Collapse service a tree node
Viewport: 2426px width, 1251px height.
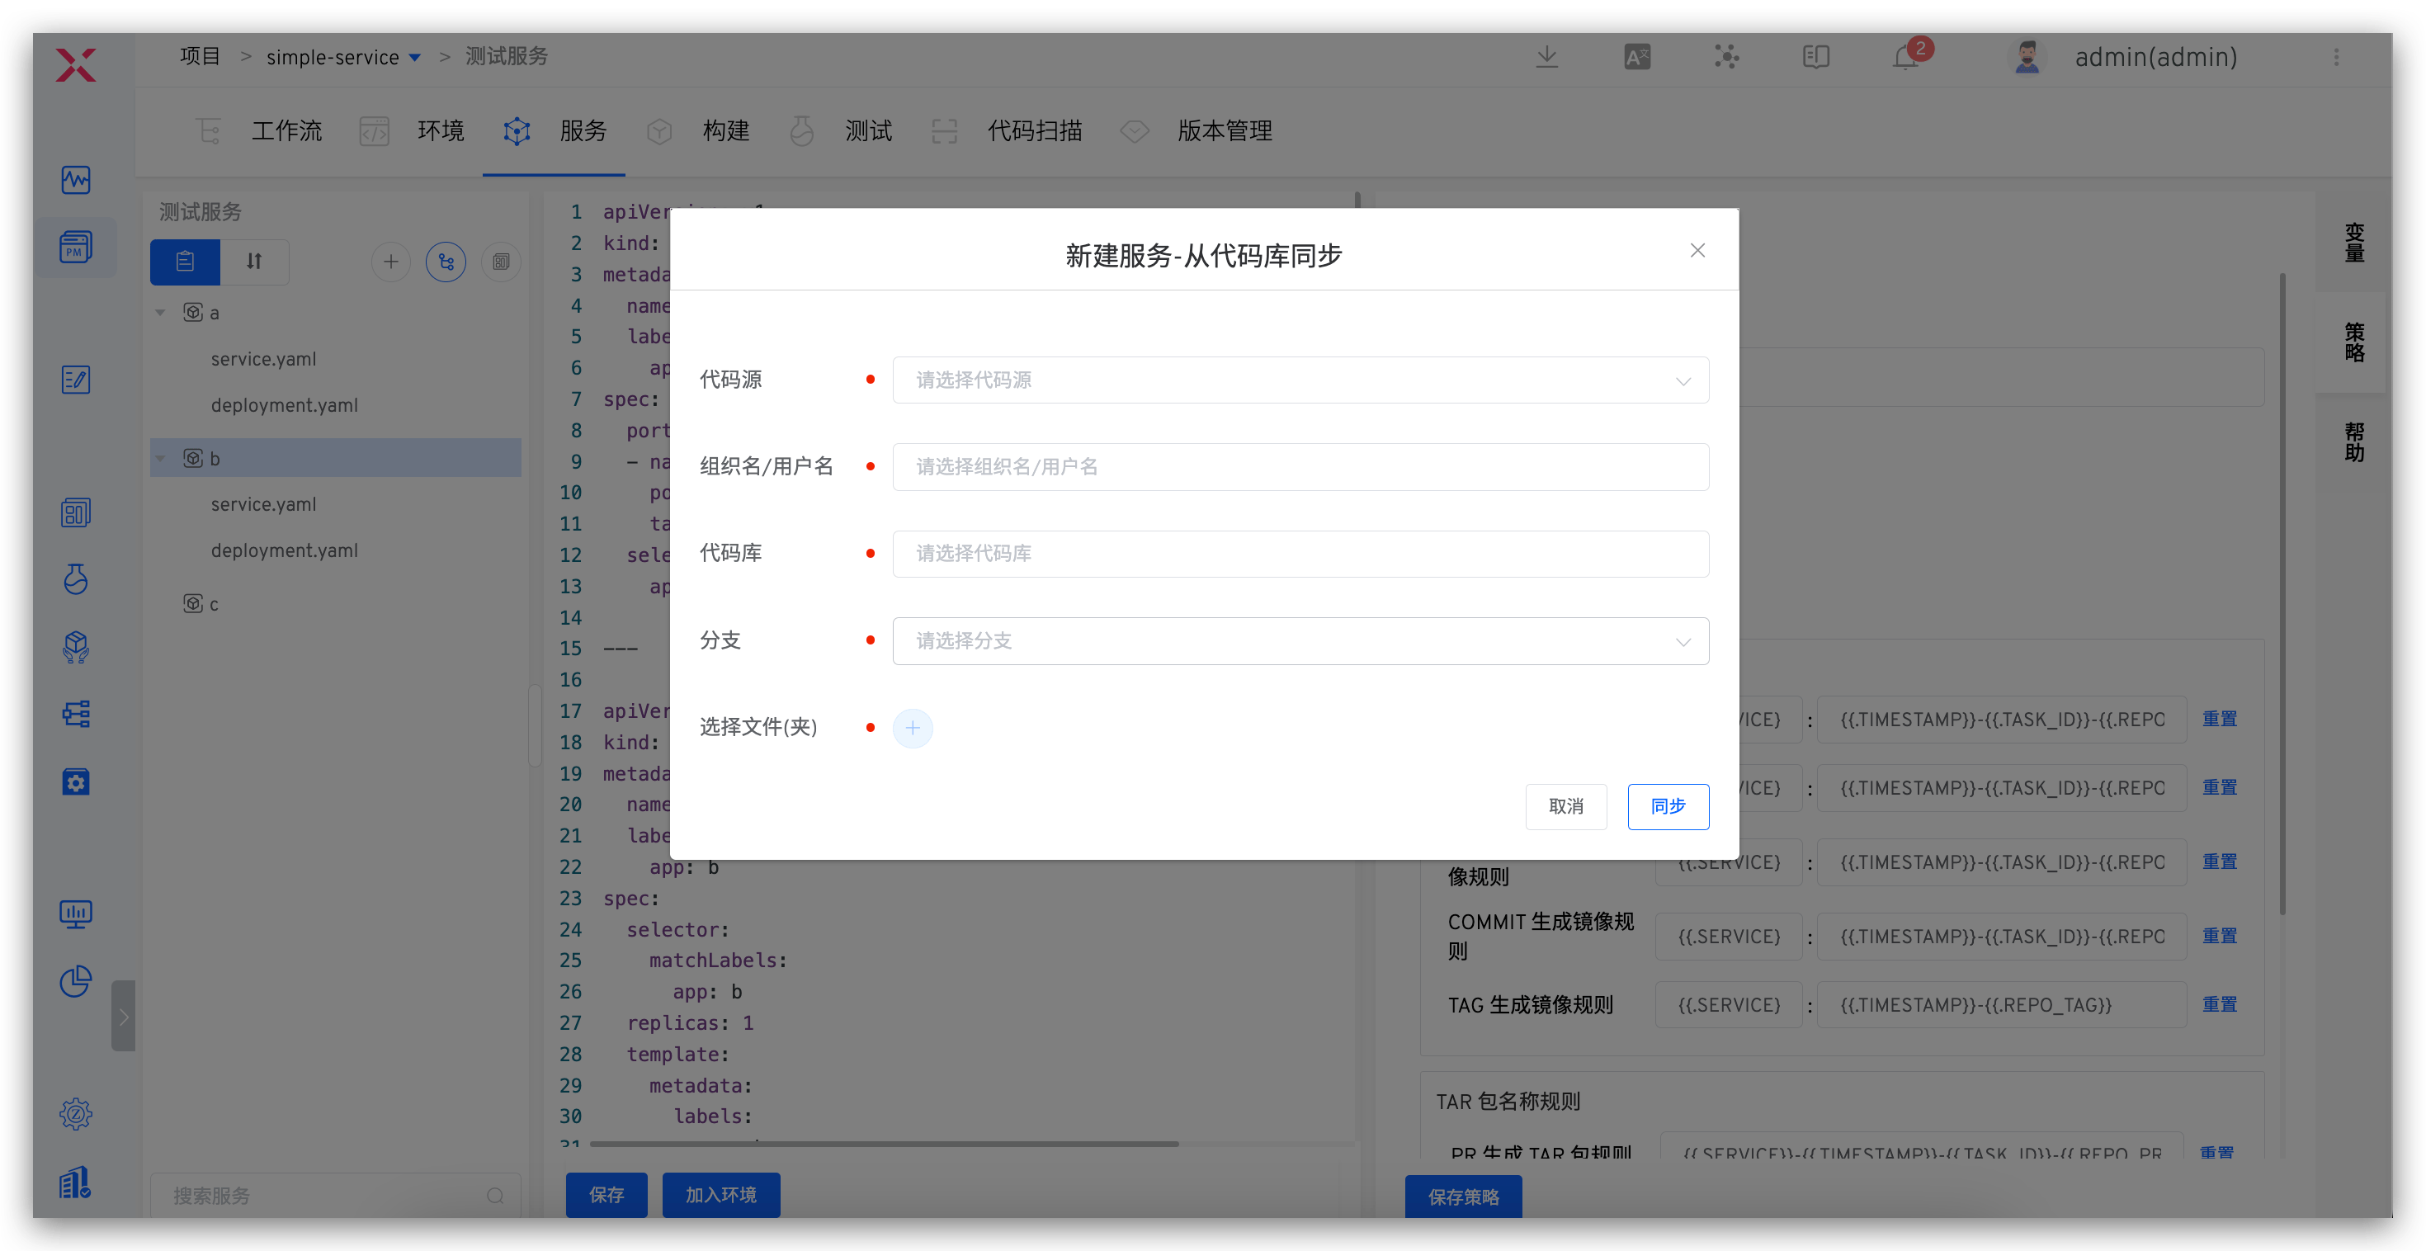[160, 312]
